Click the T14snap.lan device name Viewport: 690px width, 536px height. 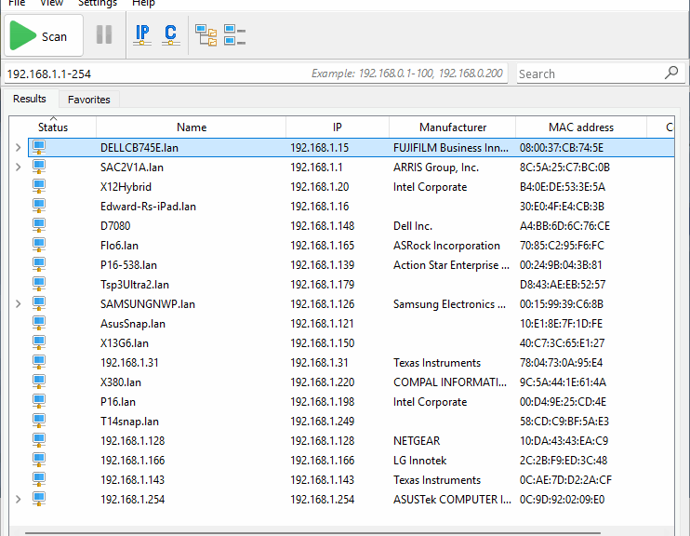coord(129,422)
